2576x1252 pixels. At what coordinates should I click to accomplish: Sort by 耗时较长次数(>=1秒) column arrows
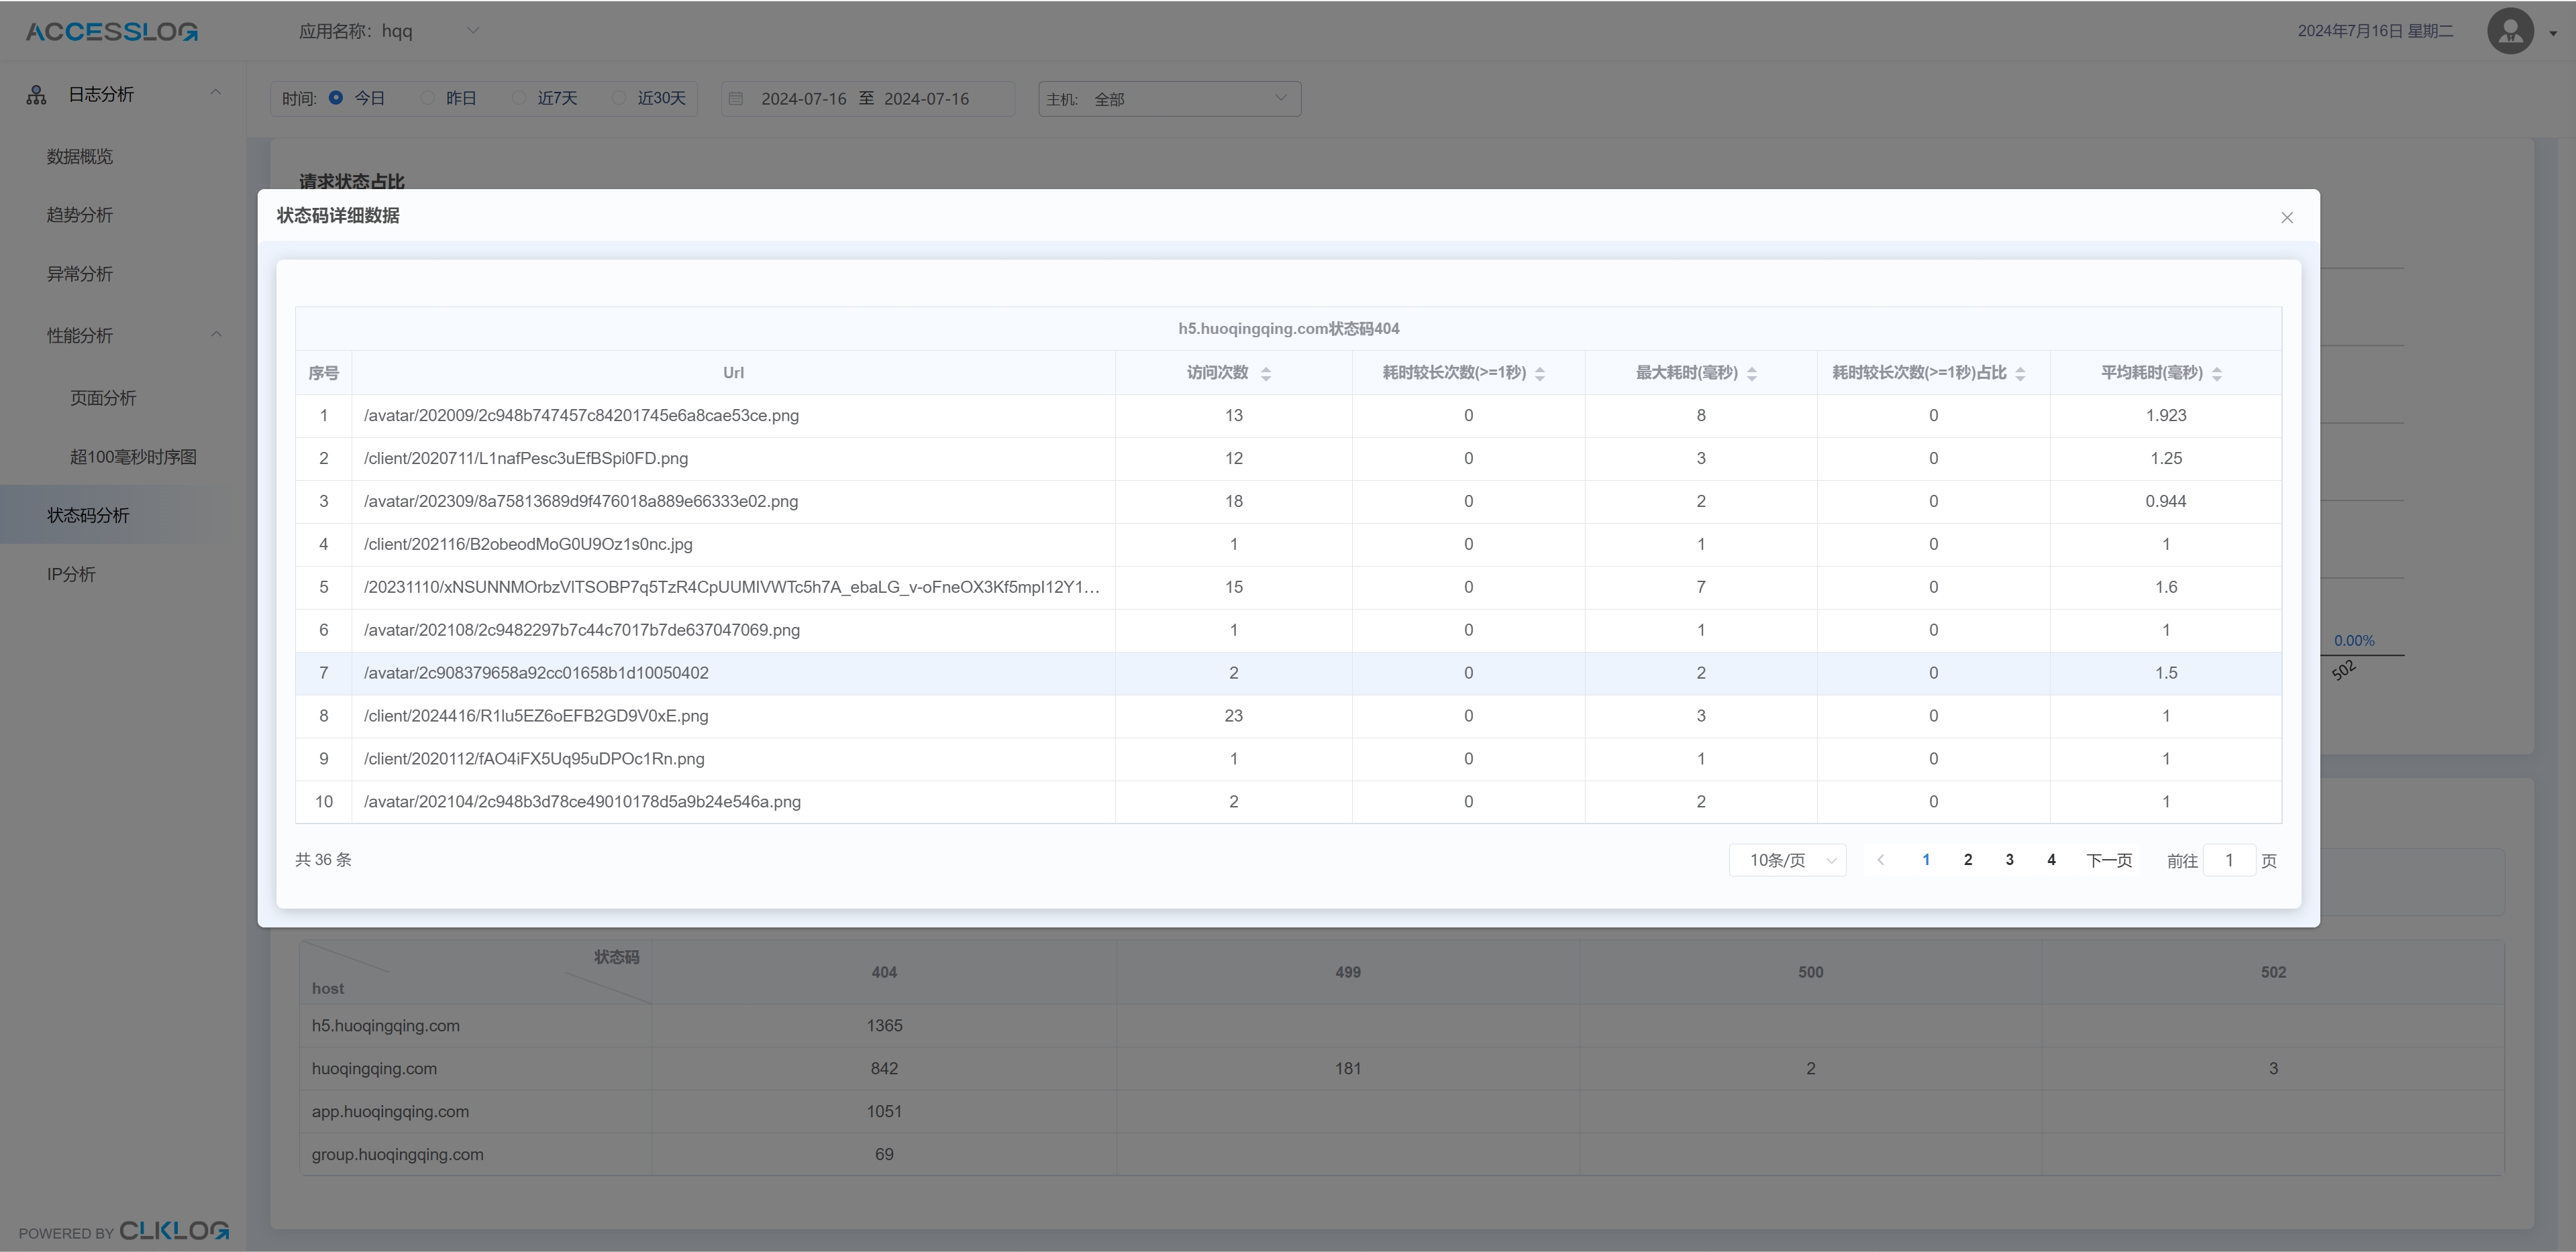tap(1539, 374)
